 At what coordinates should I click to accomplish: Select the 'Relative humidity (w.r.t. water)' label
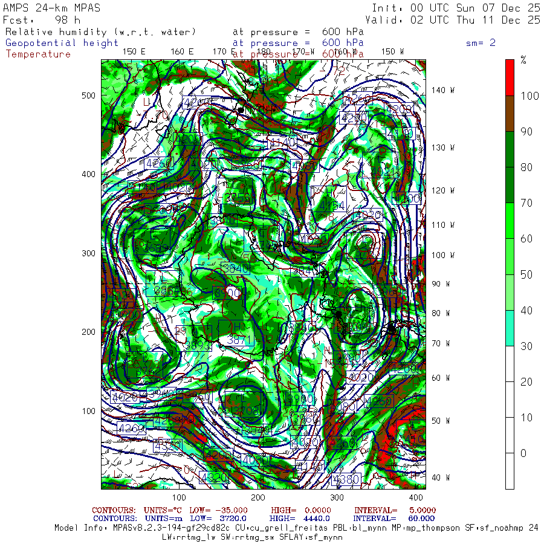[100, 32]
